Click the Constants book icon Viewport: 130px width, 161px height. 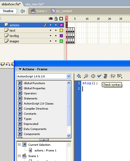20,114
